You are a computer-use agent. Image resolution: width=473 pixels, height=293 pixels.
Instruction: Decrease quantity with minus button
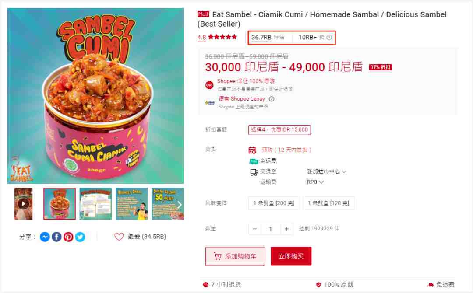point(254,229)
